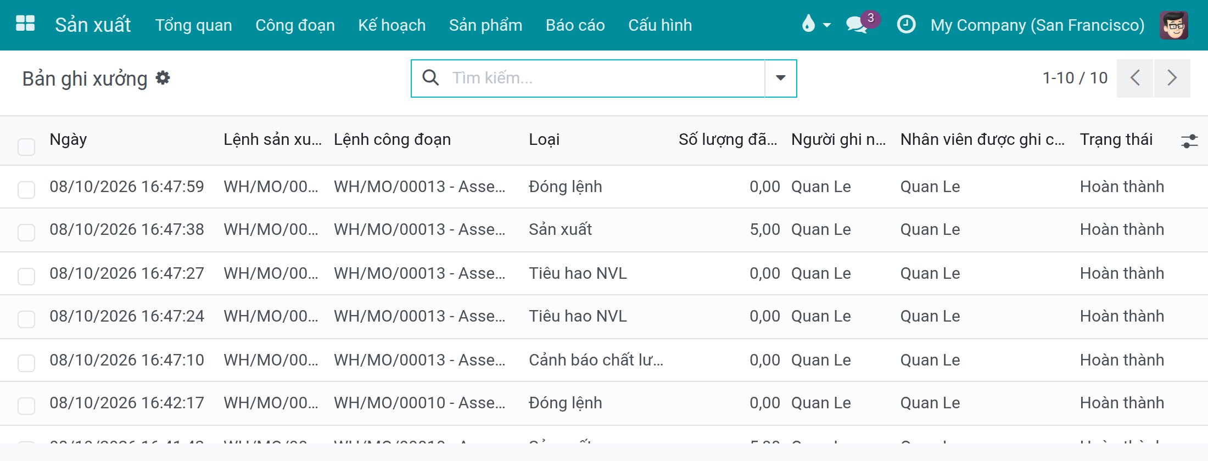
Task: Open the conversations messages icon
Action: (857, 25)
